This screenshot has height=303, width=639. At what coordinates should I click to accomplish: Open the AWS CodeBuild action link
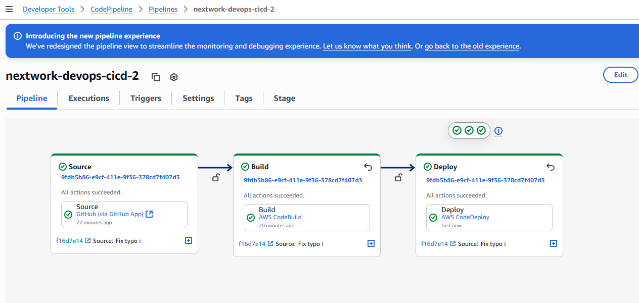click(280, 217)
